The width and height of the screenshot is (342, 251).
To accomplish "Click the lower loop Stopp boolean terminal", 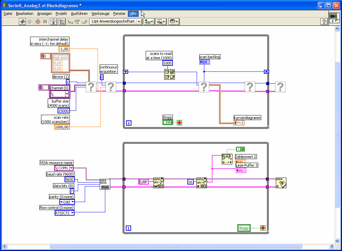I will (244, 228).
